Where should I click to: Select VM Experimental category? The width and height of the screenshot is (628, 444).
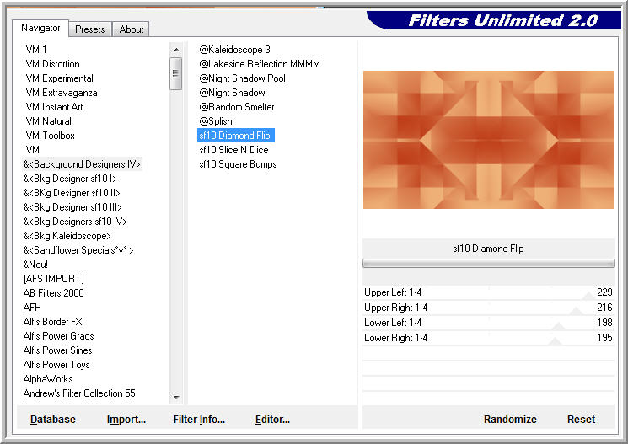[x=59, y=78]
